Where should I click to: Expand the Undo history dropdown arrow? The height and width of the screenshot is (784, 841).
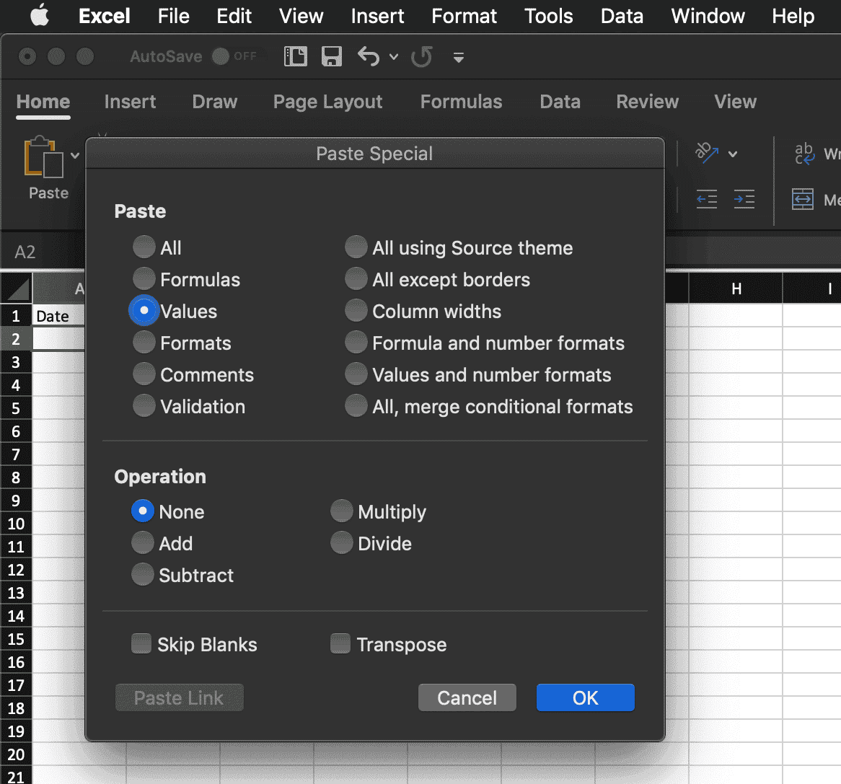394,57
